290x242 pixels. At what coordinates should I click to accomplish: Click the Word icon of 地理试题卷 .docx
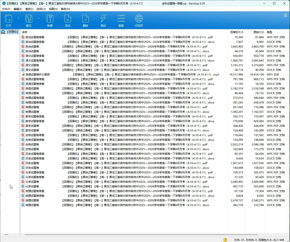(x=23, y=205)
